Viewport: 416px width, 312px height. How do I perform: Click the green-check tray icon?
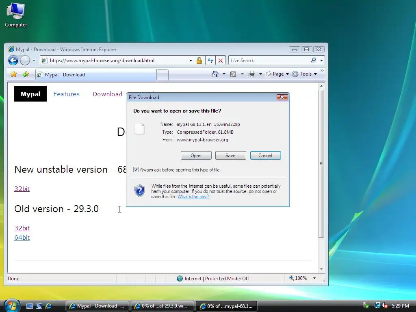click(366, 305)
